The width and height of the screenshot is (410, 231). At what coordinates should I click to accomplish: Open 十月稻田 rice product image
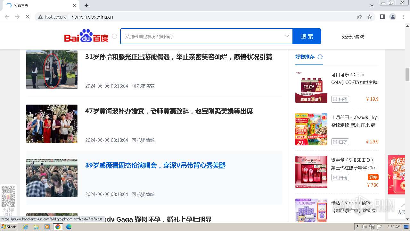coord(311,129)
